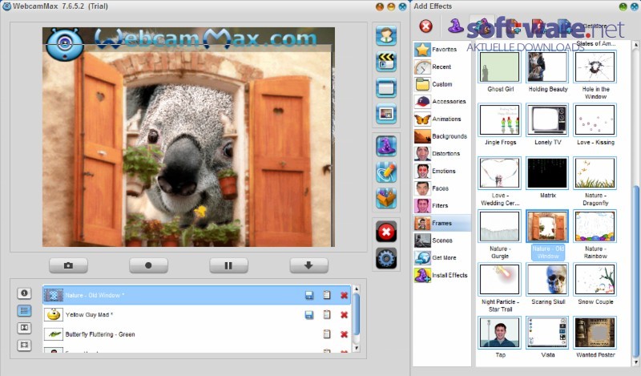The height and width of the screenshot is (376, 641).
Task: Apply the Ghost Girl frame
Action: tap(499, 67)
